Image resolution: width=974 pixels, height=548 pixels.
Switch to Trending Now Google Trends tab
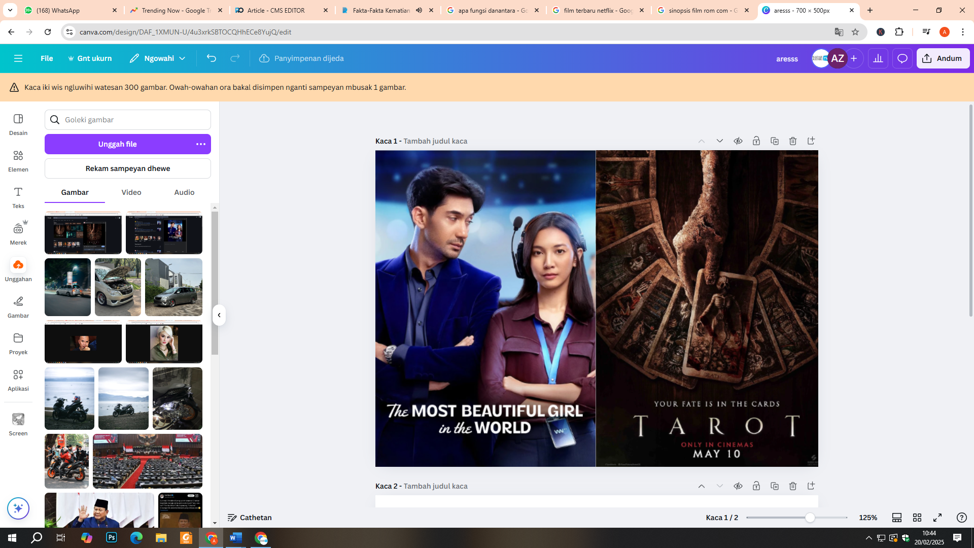click(176, 10)
